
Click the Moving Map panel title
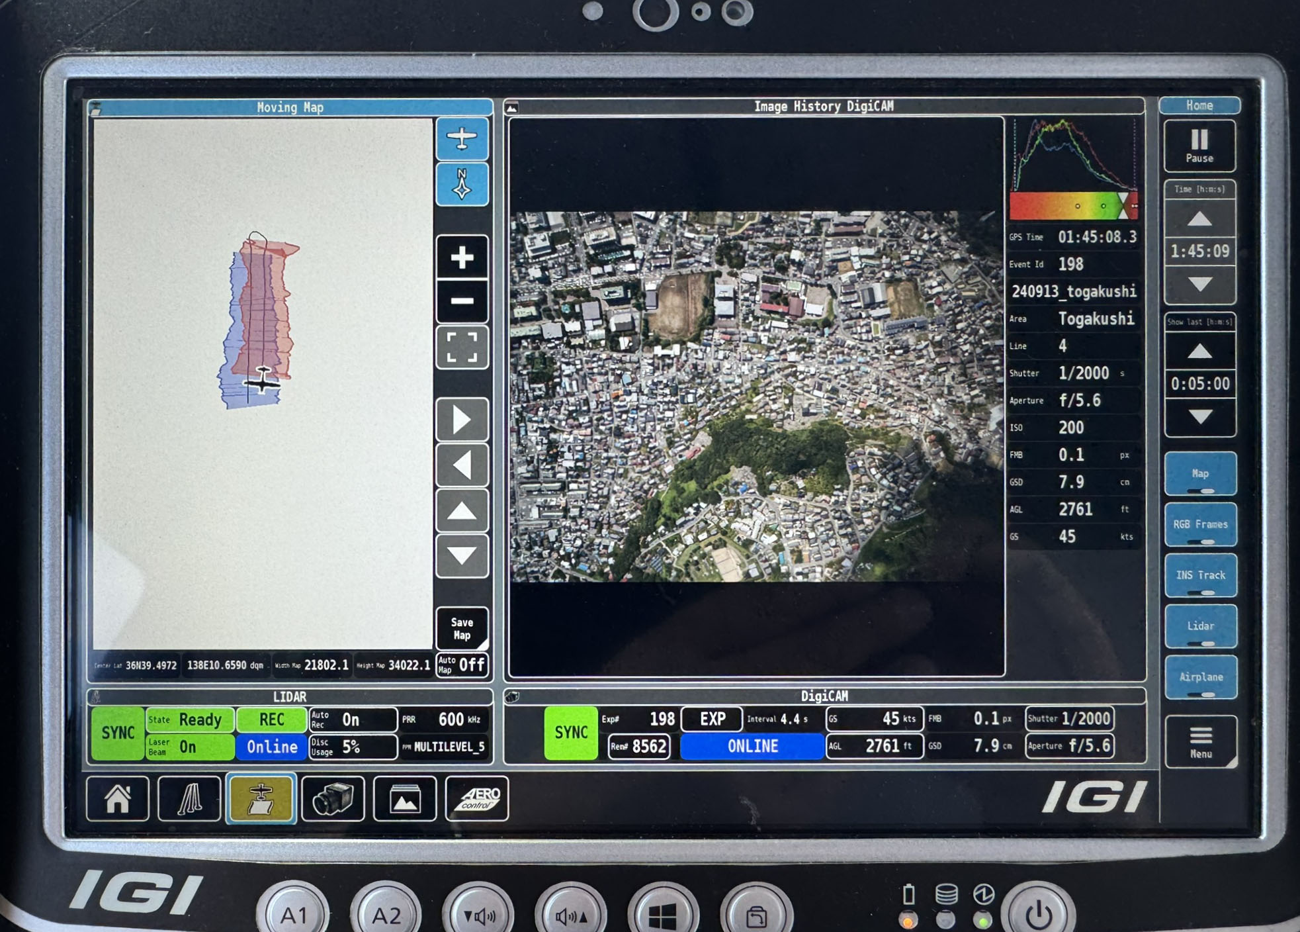[x=290, y=107]
